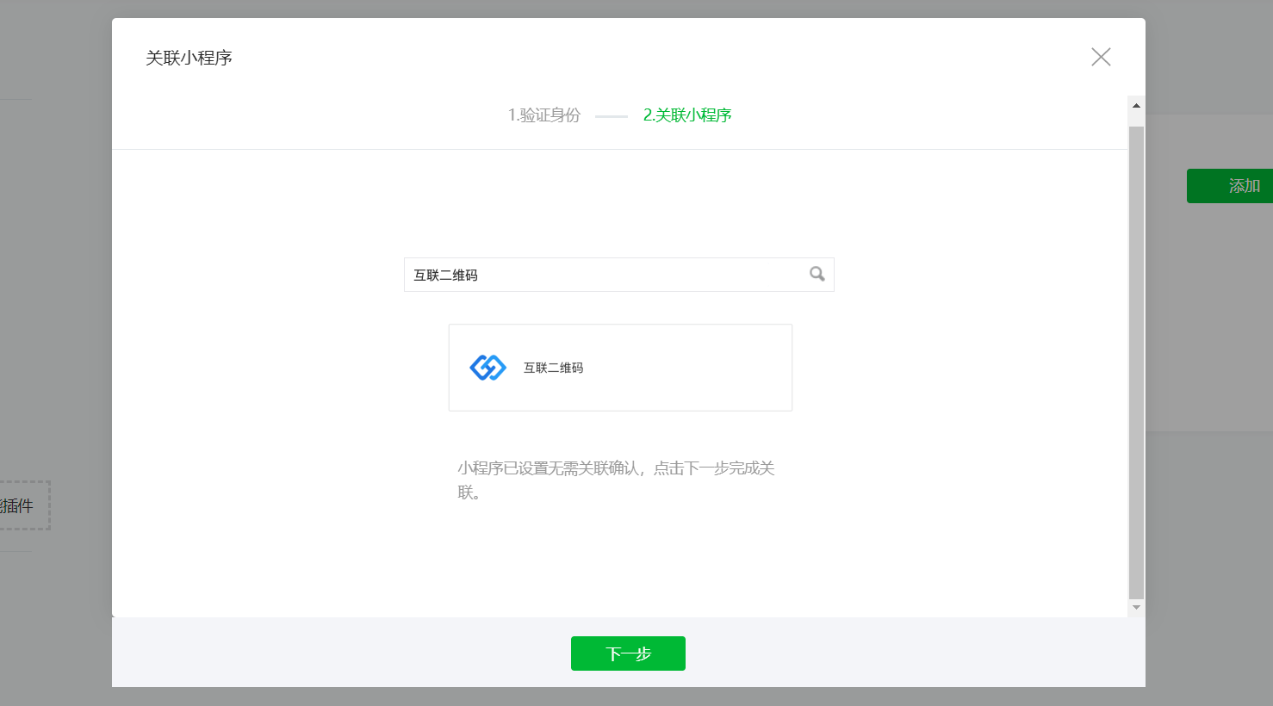Click empty white space right of the result card

click(x=947, y=368)
